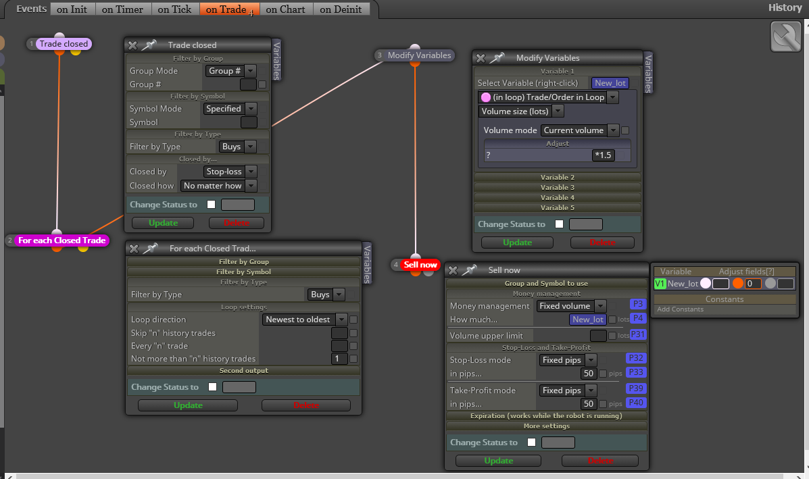Click pin icon on Trade closed panel
The height and width of the screenshot is (479, 809).
(149, 45)
